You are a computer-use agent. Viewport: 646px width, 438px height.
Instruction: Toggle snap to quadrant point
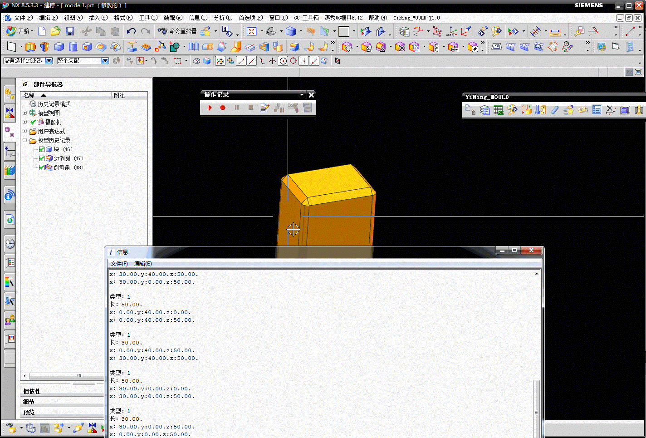click(x=294, y=61)
